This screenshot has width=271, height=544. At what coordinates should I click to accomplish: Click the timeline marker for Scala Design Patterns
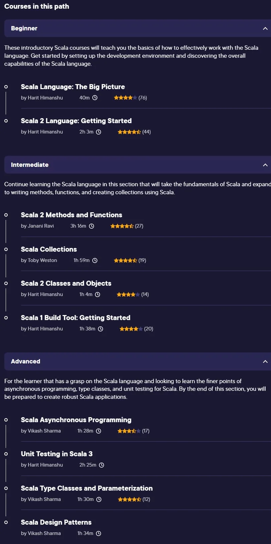(6, 522)
